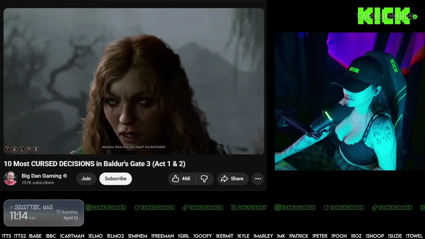Screen dimensions: 425x239
Task: Click the !TTS command
Action: coord(6,236)
